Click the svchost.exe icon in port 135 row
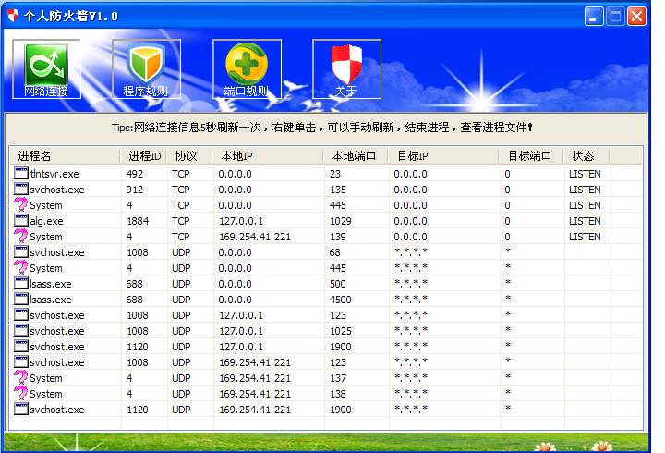The image size is (665, 453). click(x=20, y=189)
